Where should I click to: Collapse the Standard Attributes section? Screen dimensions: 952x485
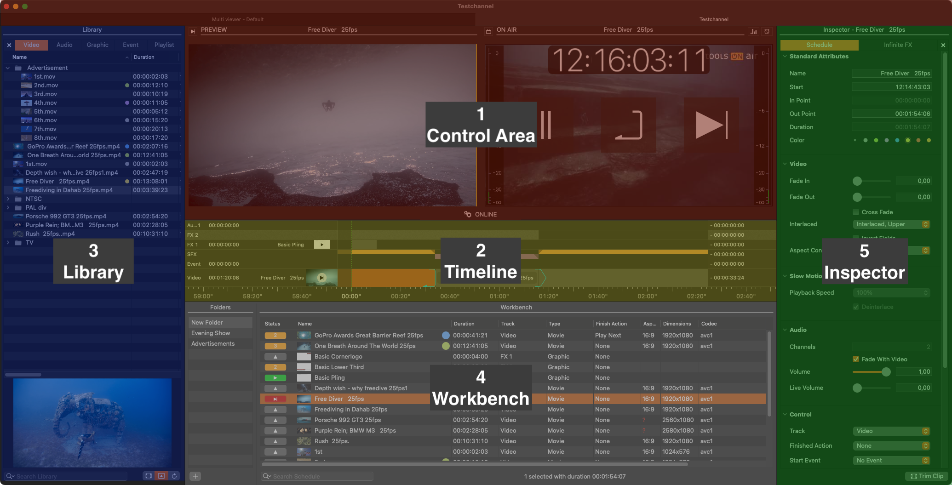point(785,57)
